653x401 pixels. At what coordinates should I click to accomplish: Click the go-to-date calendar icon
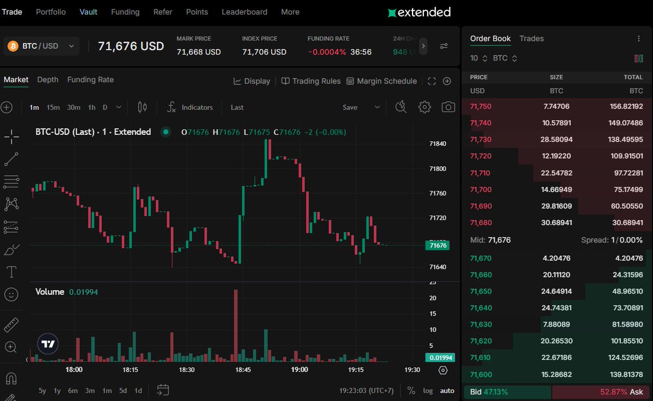[163, 390]
